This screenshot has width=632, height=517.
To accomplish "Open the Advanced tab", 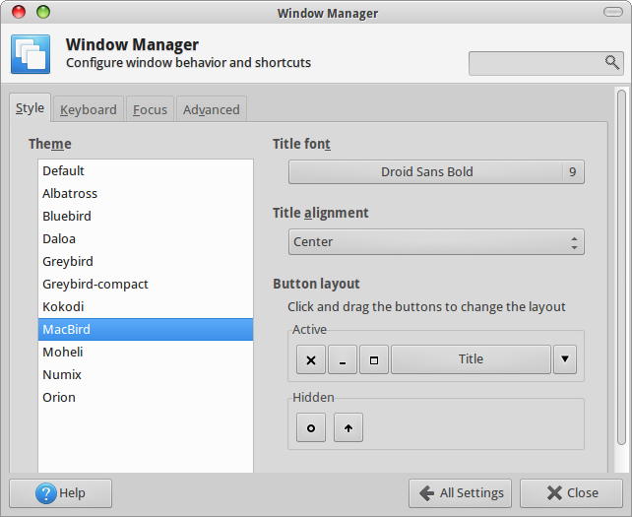I will point(212,109).
